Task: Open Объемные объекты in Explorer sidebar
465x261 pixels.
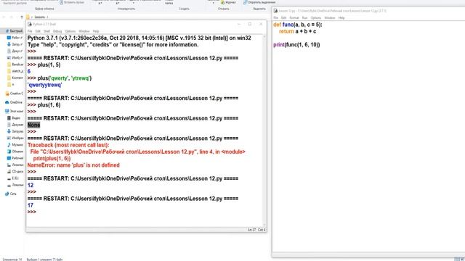Action: coord(15,152)
